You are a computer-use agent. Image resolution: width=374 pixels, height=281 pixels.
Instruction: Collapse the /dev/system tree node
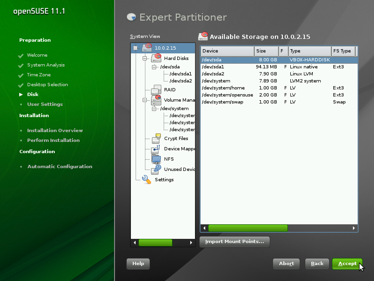point(154,109)
